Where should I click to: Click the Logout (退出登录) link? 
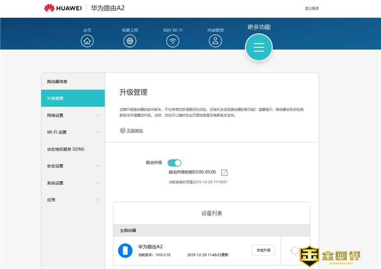(x=312, y=8)
